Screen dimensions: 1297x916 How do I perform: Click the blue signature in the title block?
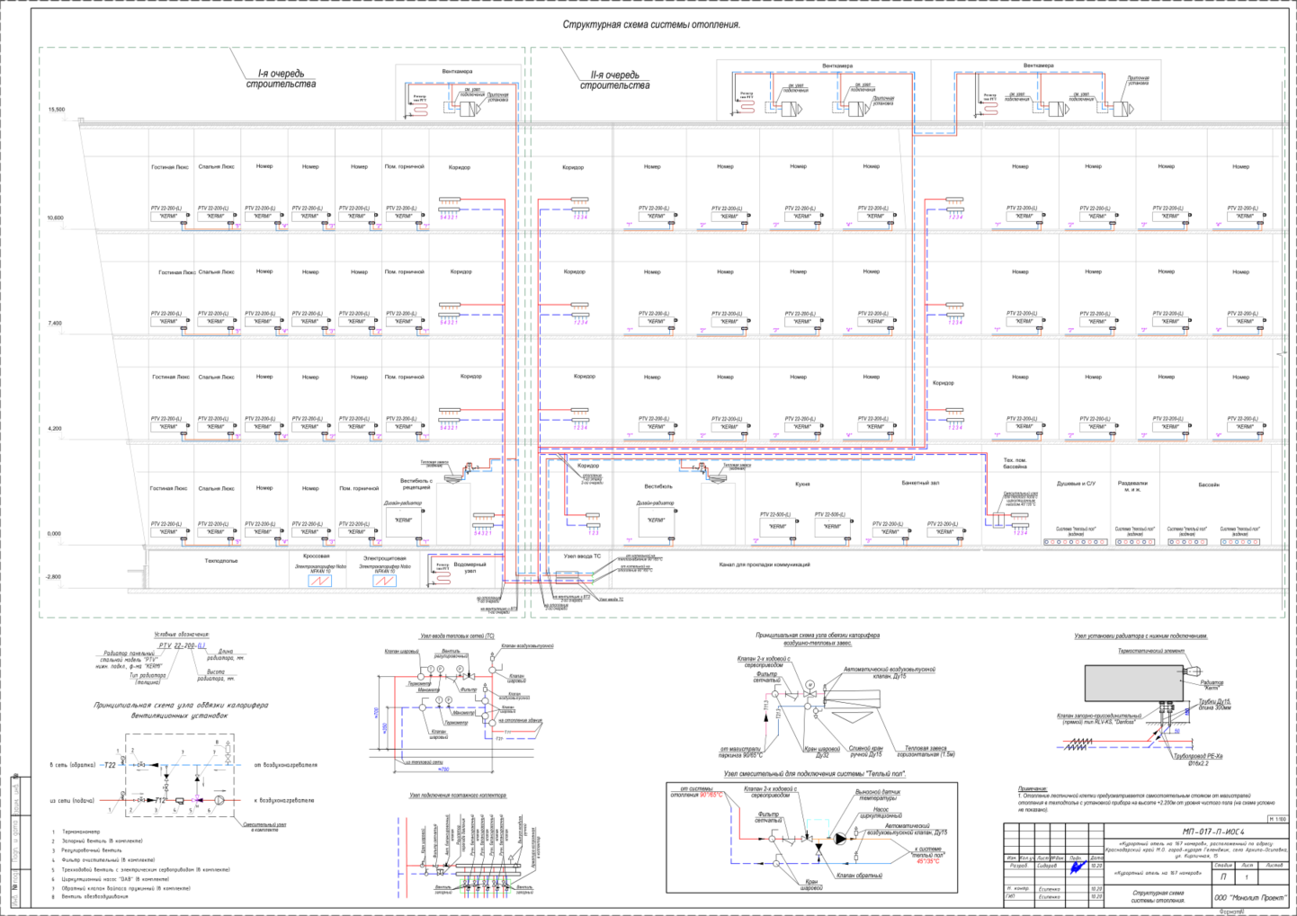pos(1078,867)
